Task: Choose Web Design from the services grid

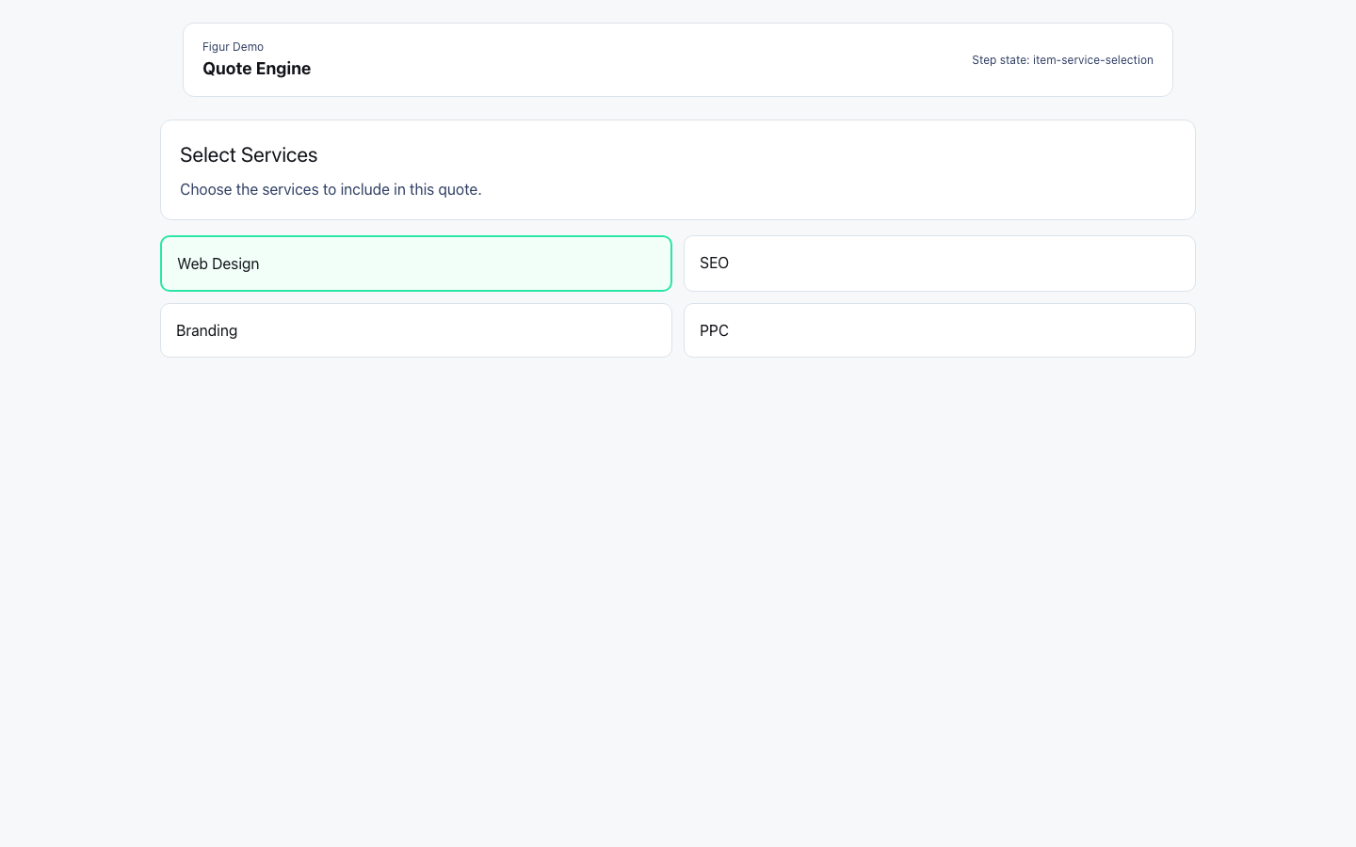Action: coord(415,264)
